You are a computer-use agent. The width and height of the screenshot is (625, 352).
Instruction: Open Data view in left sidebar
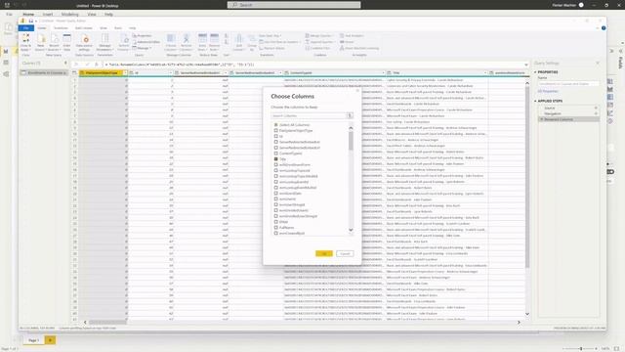(x=6, y=63)
